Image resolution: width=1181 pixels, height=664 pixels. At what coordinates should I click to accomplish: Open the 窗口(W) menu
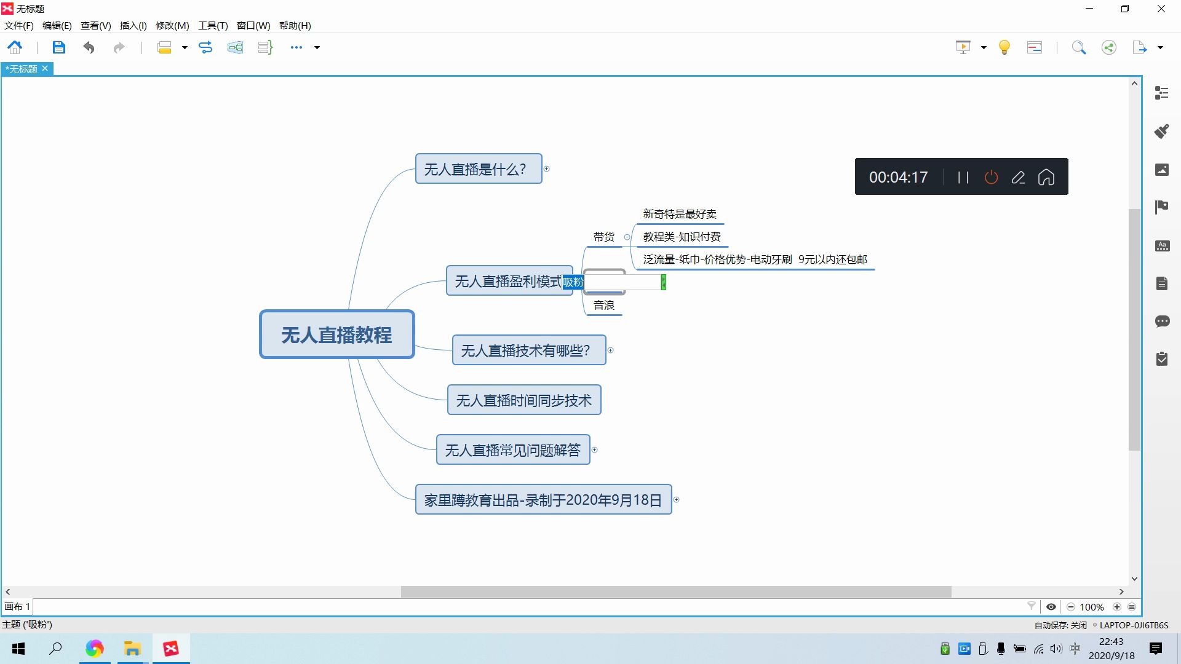click(x=253, y=25)
